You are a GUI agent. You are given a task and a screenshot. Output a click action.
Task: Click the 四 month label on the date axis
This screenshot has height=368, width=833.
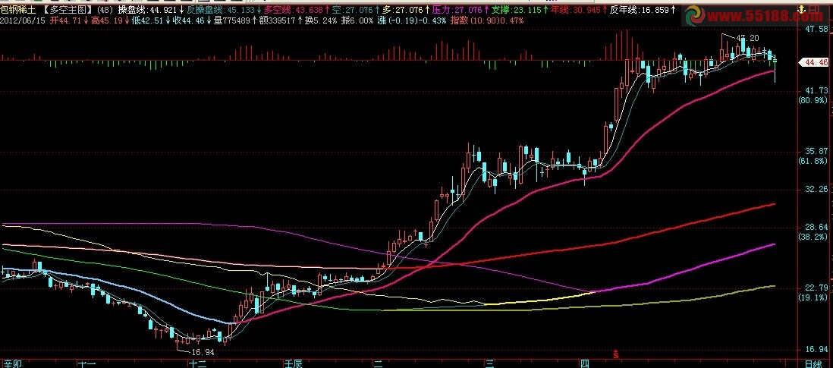(585, 363)
